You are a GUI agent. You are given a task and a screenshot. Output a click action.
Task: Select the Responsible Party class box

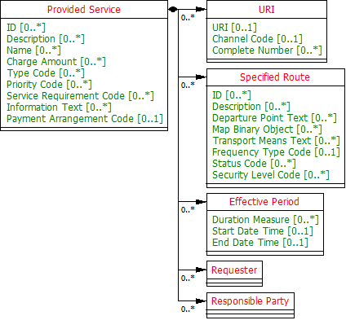[251, 305]
